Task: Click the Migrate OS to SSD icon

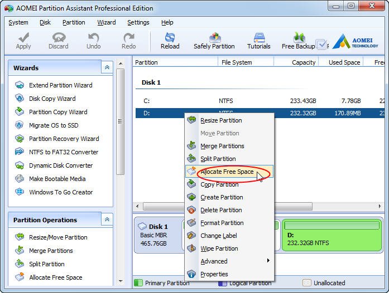Action: click(x=20, y=125)
